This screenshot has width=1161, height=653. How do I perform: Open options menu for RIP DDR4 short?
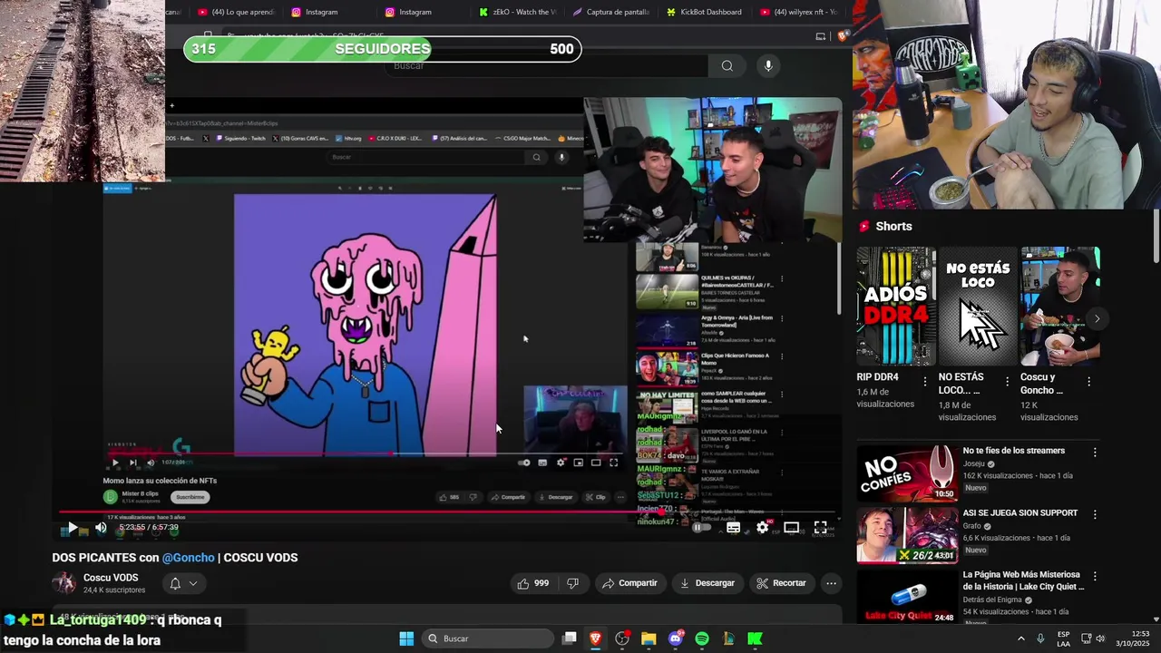[x=925, y=382]
